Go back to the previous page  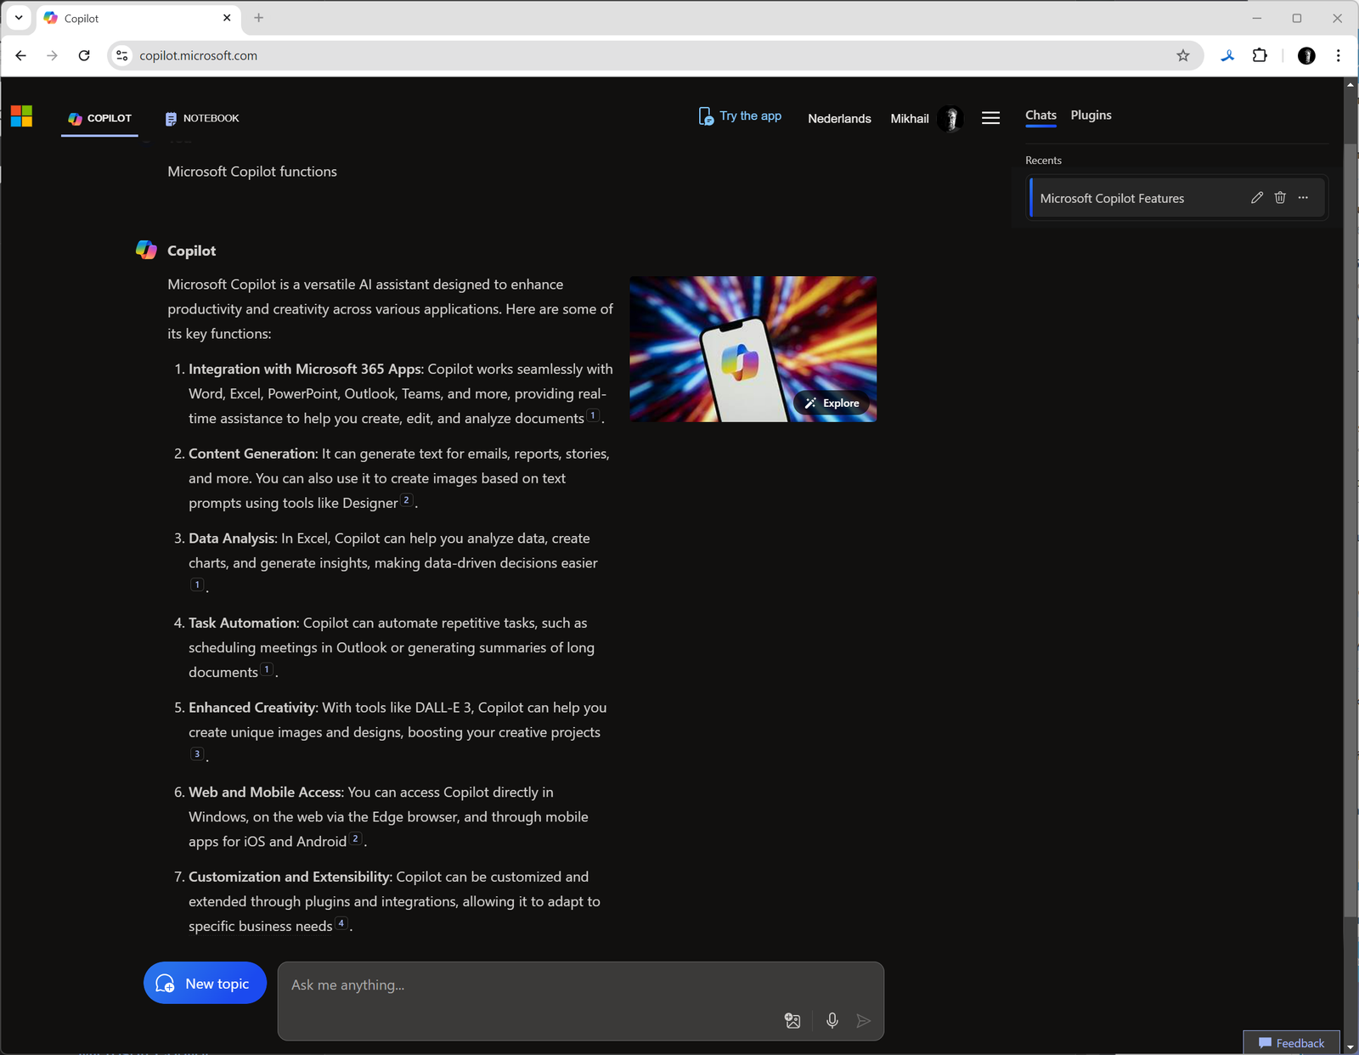click(20, 55)
